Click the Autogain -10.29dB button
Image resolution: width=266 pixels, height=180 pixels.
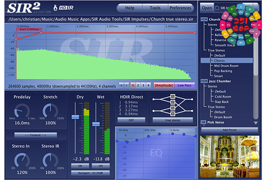pyautogui.click(x=90, y=173)
